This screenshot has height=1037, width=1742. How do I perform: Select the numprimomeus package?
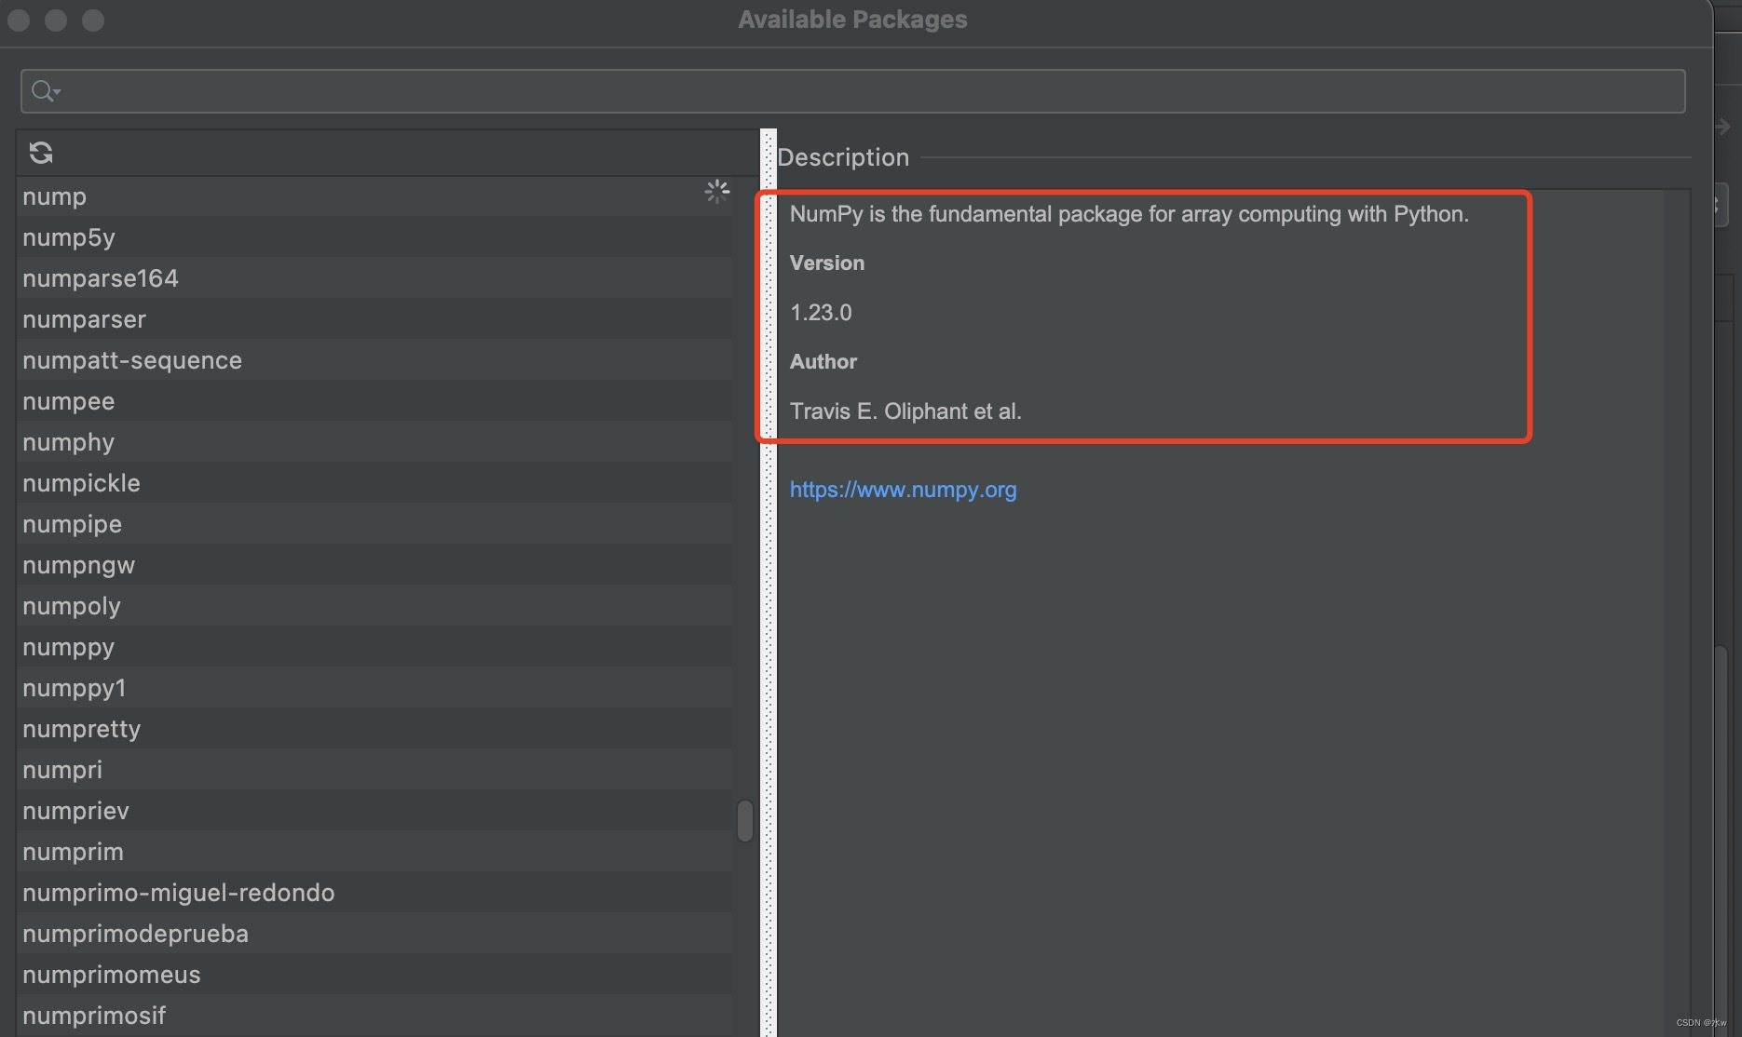(374, 975)
